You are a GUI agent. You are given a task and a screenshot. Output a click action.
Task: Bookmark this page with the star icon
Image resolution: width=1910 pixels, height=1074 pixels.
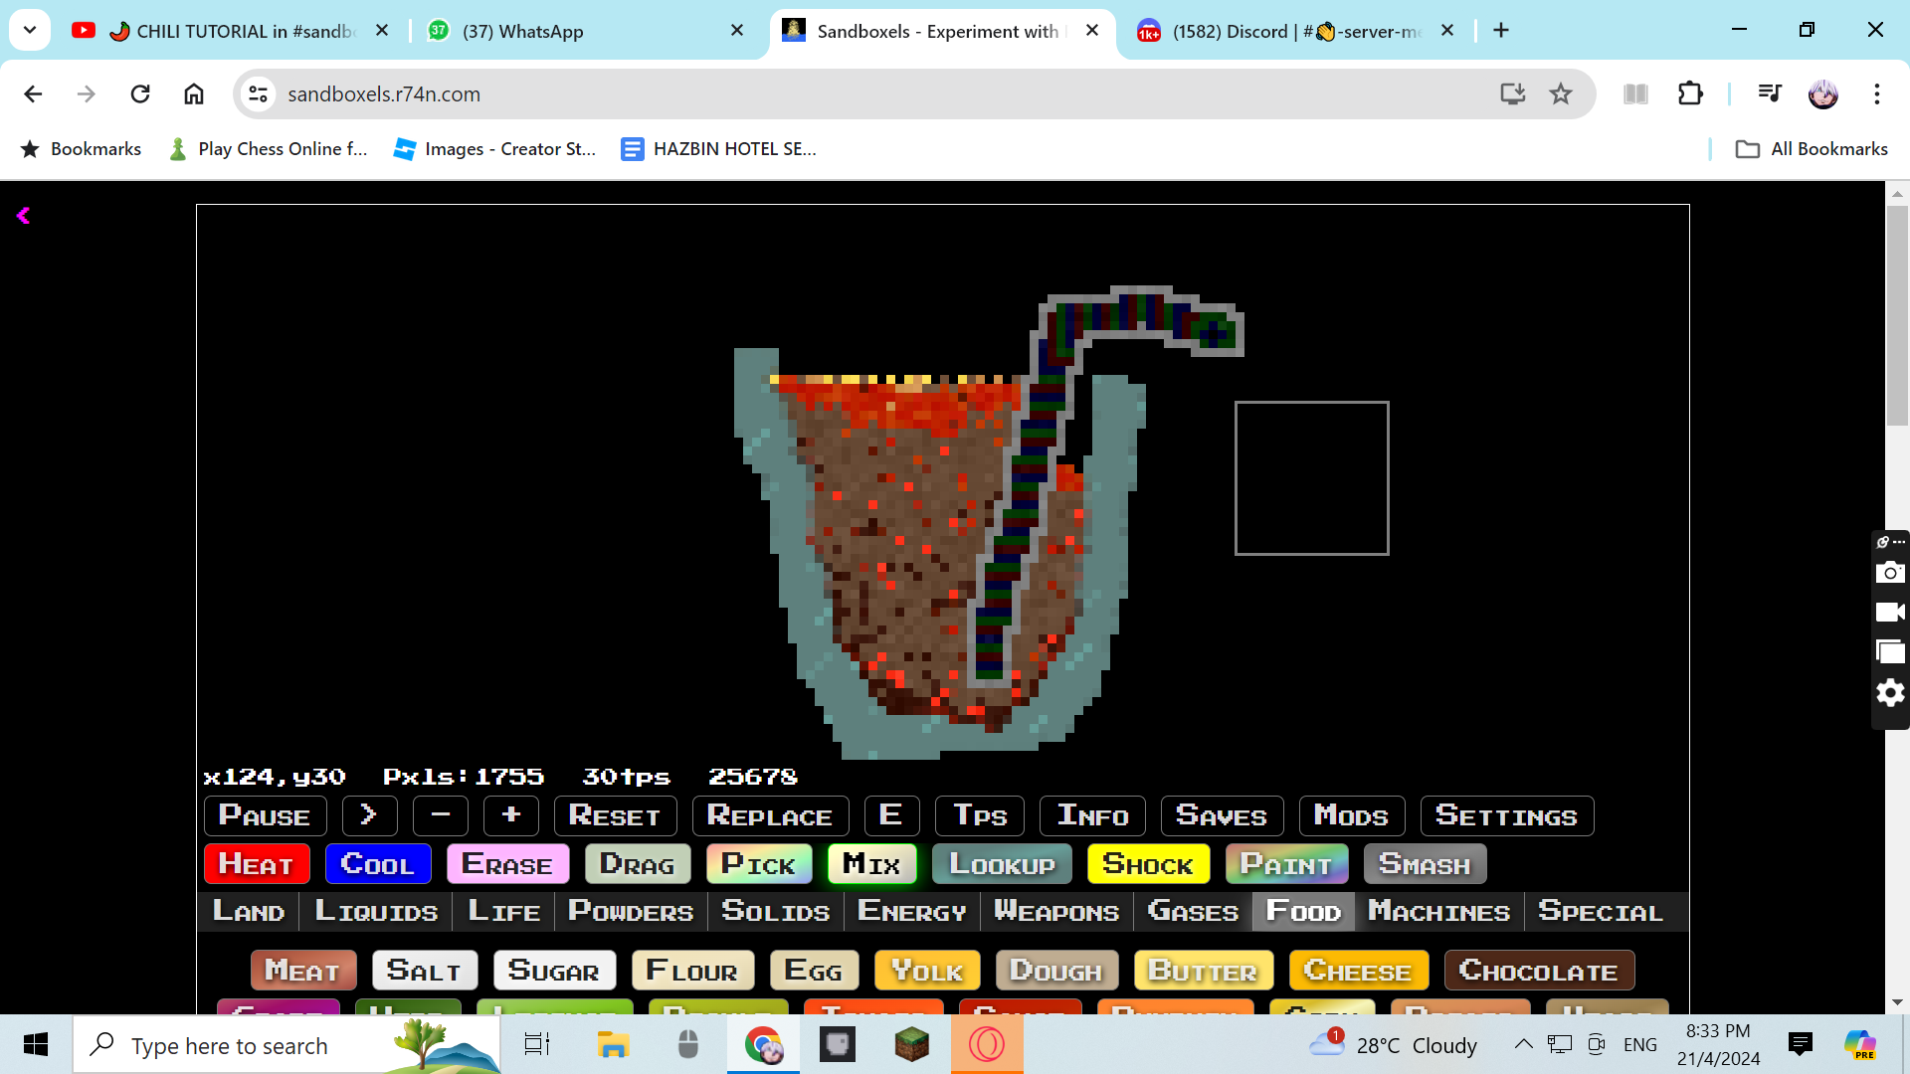coord(1561,94)
